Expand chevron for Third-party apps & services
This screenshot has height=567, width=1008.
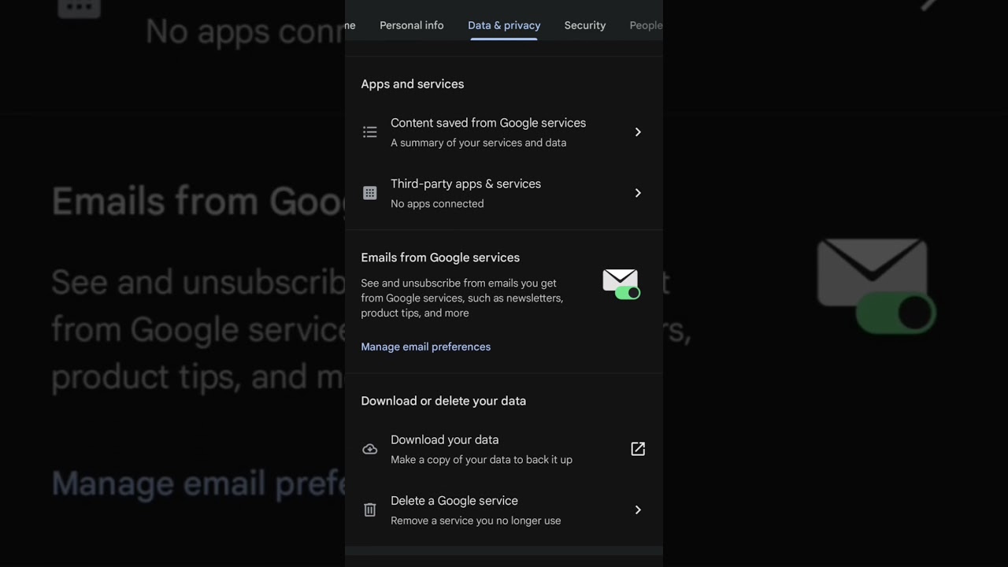pyautogui.click(x=638, y=193)
